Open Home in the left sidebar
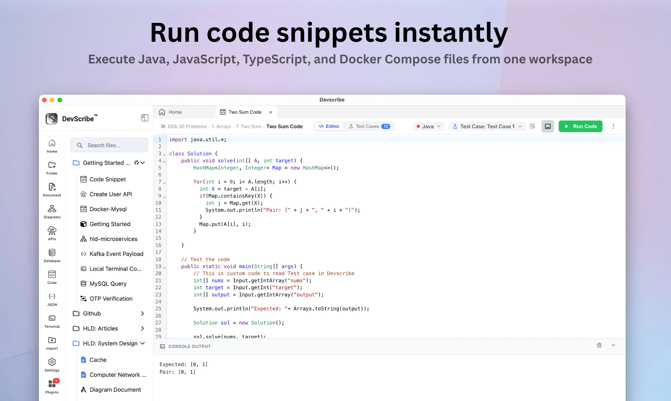This screenshot has height=401, width=671. pyautogui.click(x=52, y=146)
